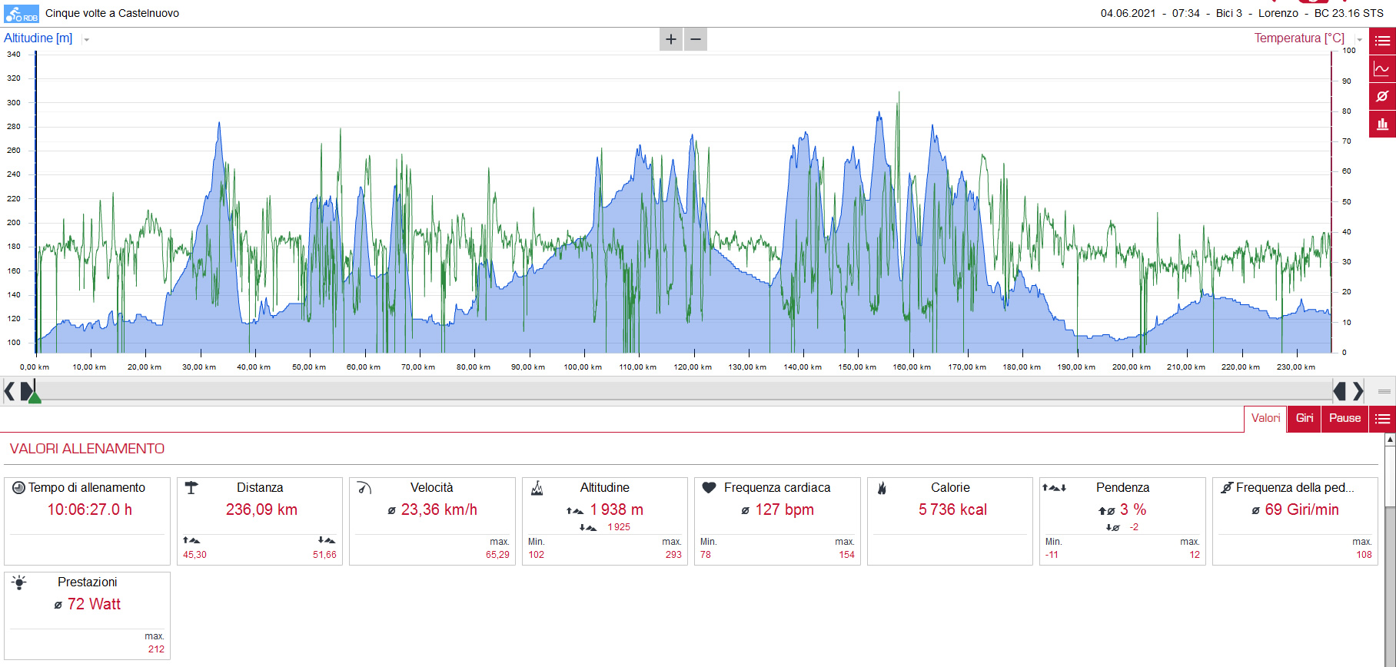The width and height of the screenshot is (1396, 667).
Task: Open the list icon next to Pause tab
Action: click(x=1382, y=419)
